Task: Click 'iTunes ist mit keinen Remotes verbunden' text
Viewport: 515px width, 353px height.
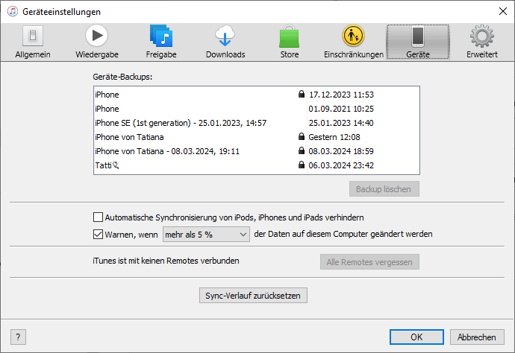Action: pyautogui.click(x=166, y=261)
